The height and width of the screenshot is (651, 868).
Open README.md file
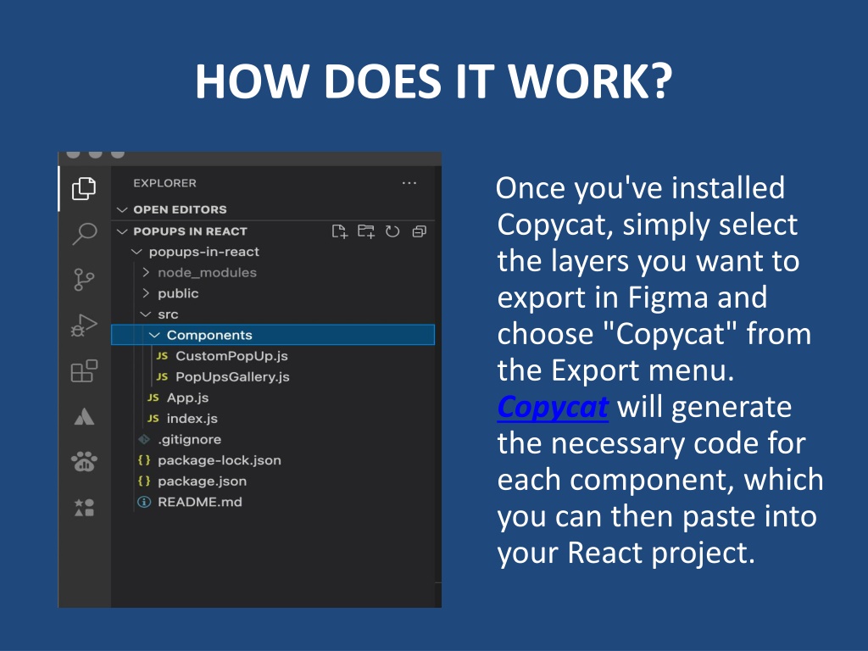tap(200, 502)
